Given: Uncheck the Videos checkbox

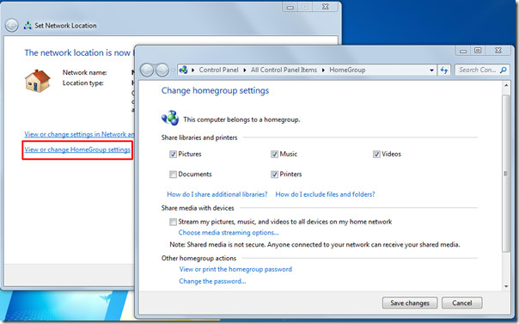Looking at the screenshot, I should click(376, 154).
